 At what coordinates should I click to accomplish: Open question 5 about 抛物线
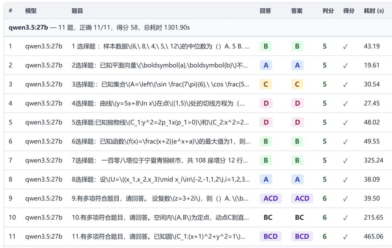click(x=160, y=123)
